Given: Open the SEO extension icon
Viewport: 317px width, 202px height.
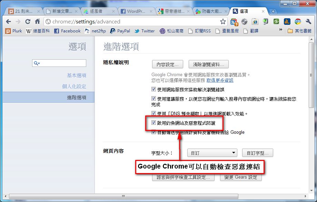Looking at the screenshot, I should click(298, 21).
